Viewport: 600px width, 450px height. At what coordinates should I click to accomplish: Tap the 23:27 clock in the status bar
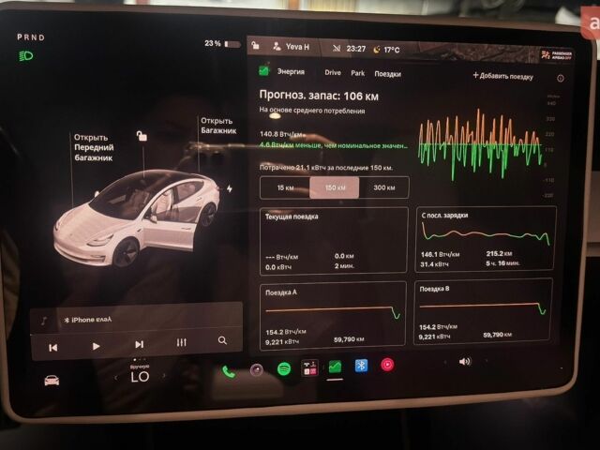point(356,49)
